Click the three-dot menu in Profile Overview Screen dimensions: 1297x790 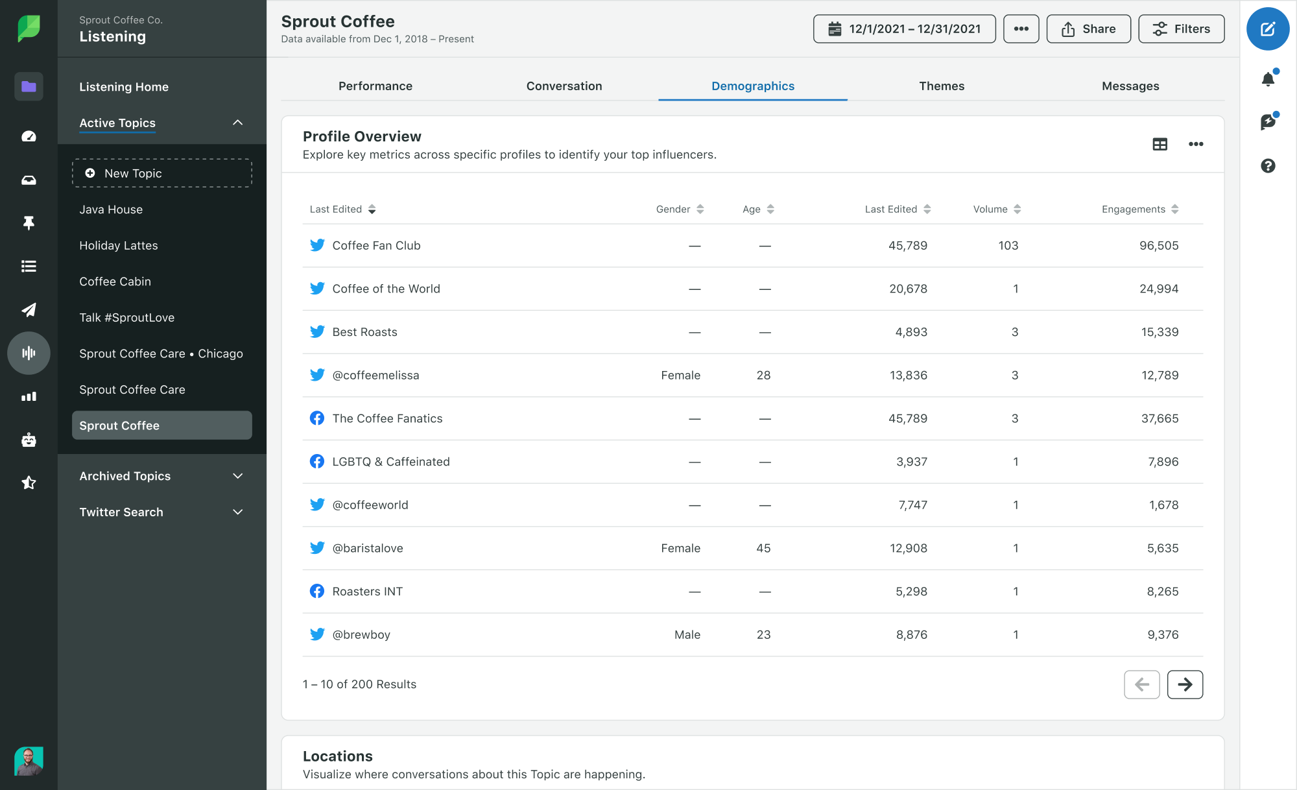pos(1195,143)
